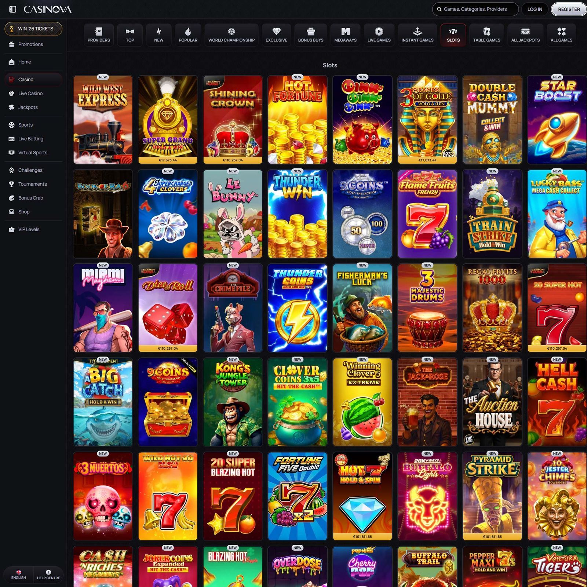This screenshot has width=587, height=587.
Task: Click the Casino sidebar icon
Action: coord(11,80)
